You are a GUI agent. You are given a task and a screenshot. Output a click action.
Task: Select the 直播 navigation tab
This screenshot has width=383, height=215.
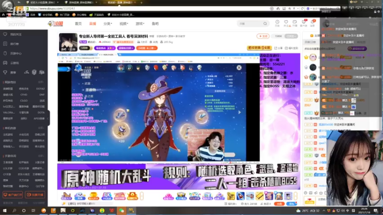[92, 23]
